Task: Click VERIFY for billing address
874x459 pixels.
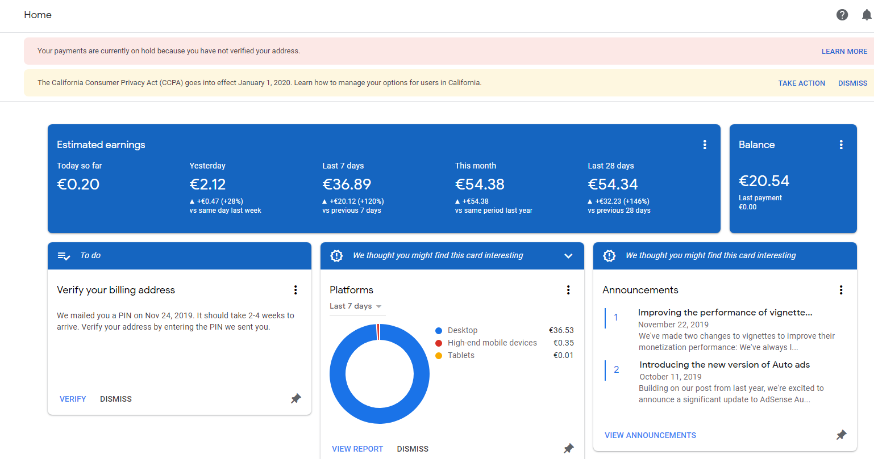Action: (73, 399)
